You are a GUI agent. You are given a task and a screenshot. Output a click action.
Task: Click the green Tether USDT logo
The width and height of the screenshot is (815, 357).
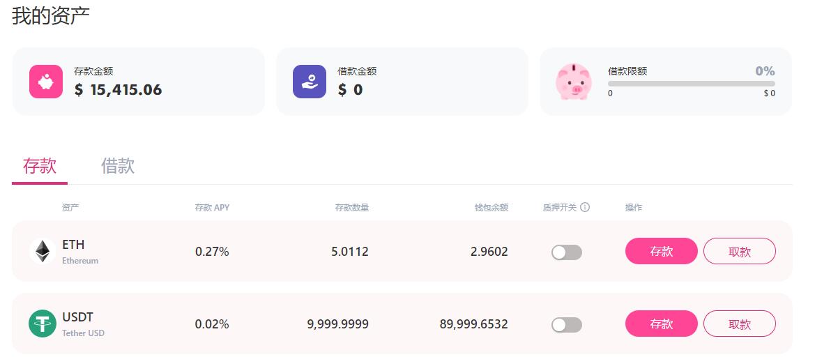tap(43, 324)
